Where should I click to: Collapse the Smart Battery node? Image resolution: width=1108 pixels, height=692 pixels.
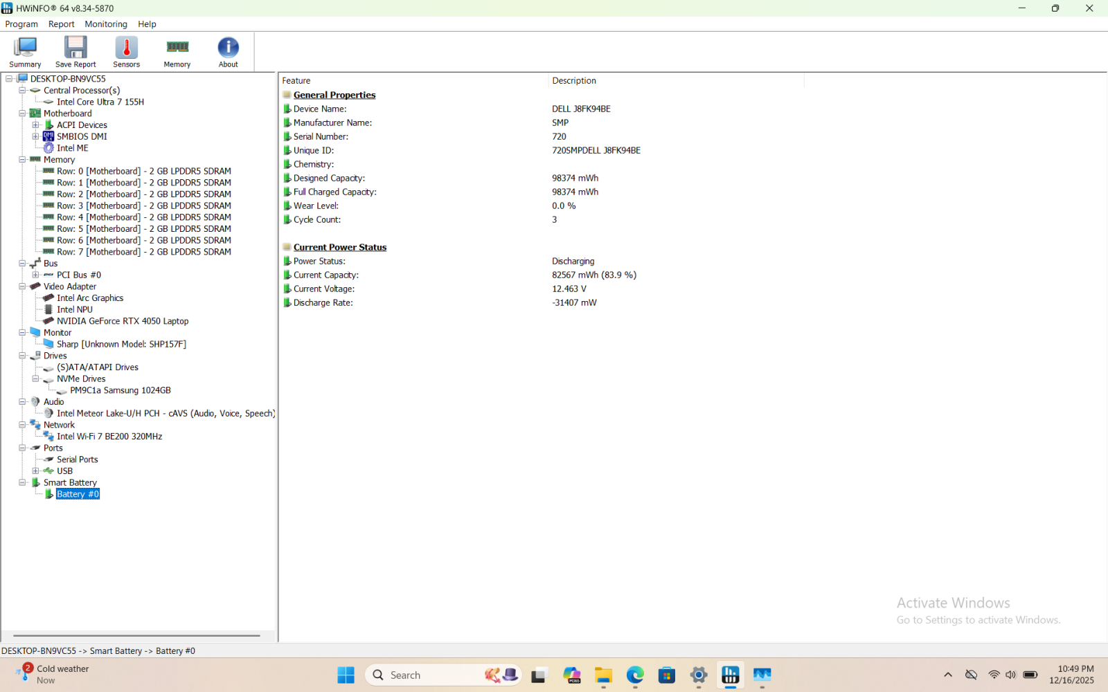click(x=22, y=482)
